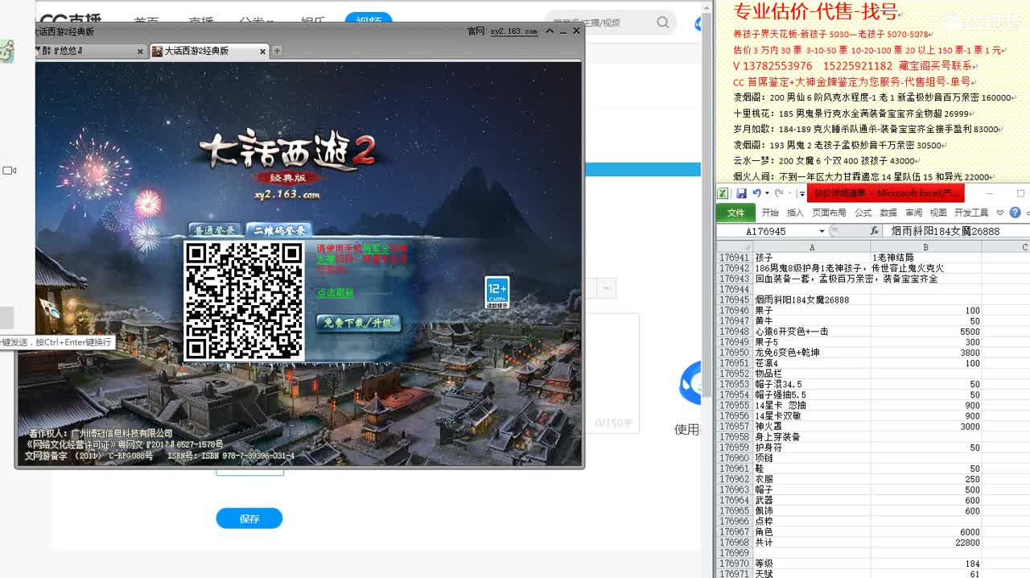This screenshot has height=578, width=1030.
Task: Select cell with value 5500
Action: pyautogui.click(x=926, y=332)
